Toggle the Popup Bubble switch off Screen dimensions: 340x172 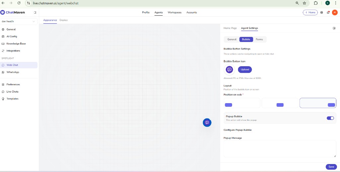pos(330,118)
